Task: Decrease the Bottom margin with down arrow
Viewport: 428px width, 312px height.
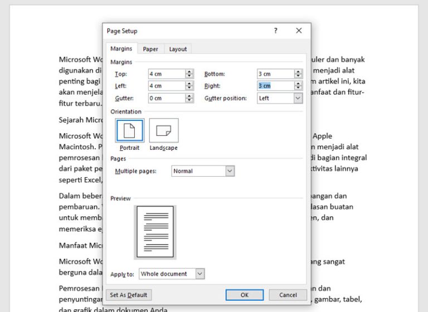Action: point(298,76)
